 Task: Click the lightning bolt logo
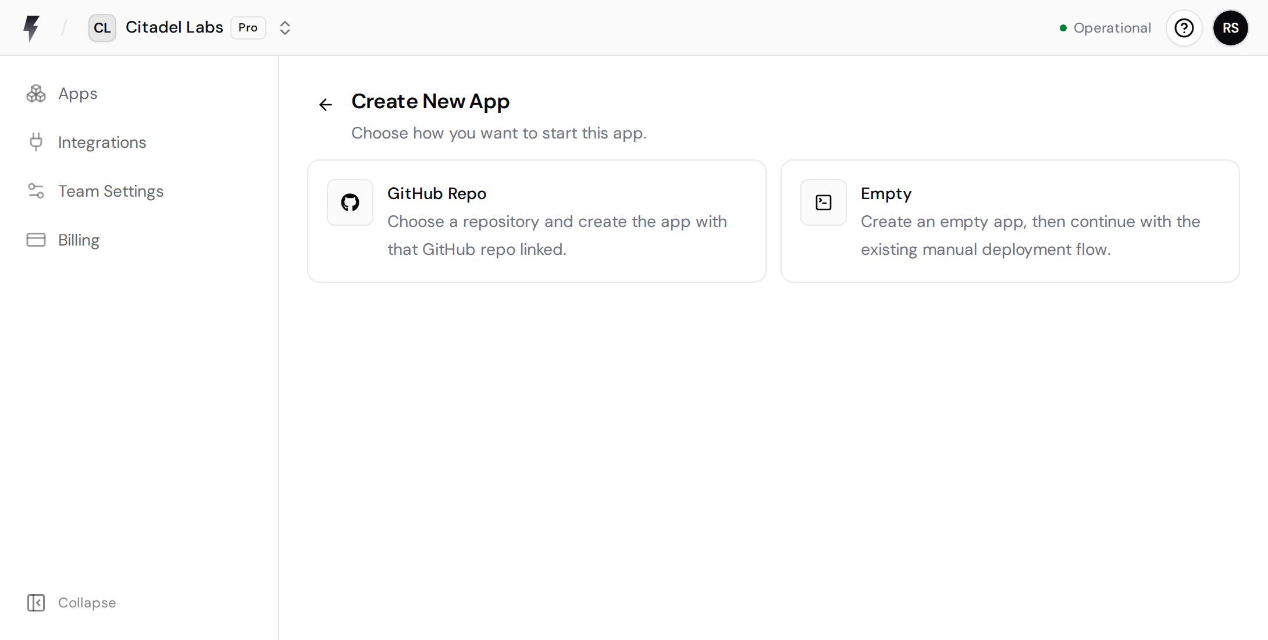(x=31, y=28)
